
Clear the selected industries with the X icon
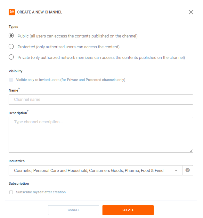click(x=188, y=170)
